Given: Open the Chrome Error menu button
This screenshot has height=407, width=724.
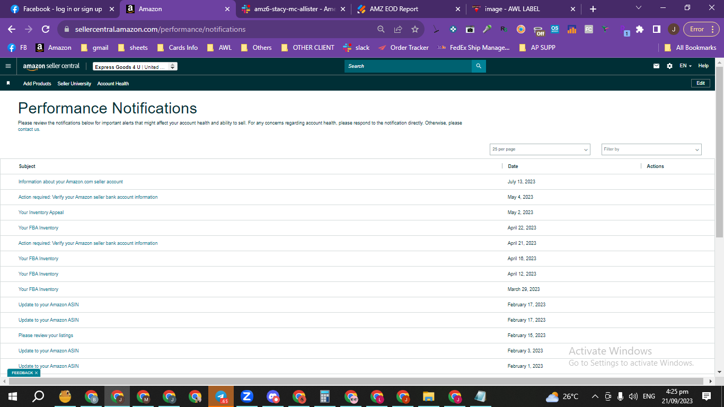Looking at the screenshot, I should click(701, 29).
